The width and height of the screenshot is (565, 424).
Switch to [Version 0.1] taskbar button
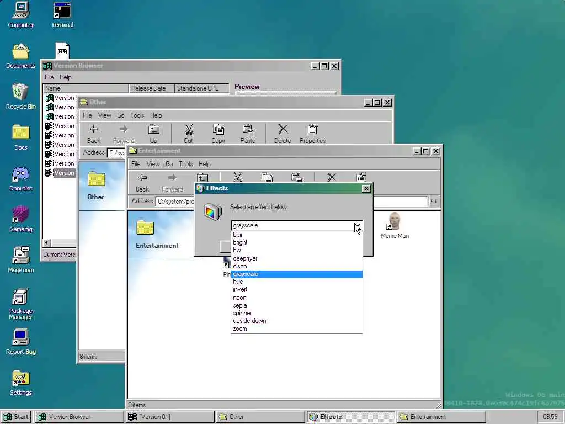(x=170, y=417)
